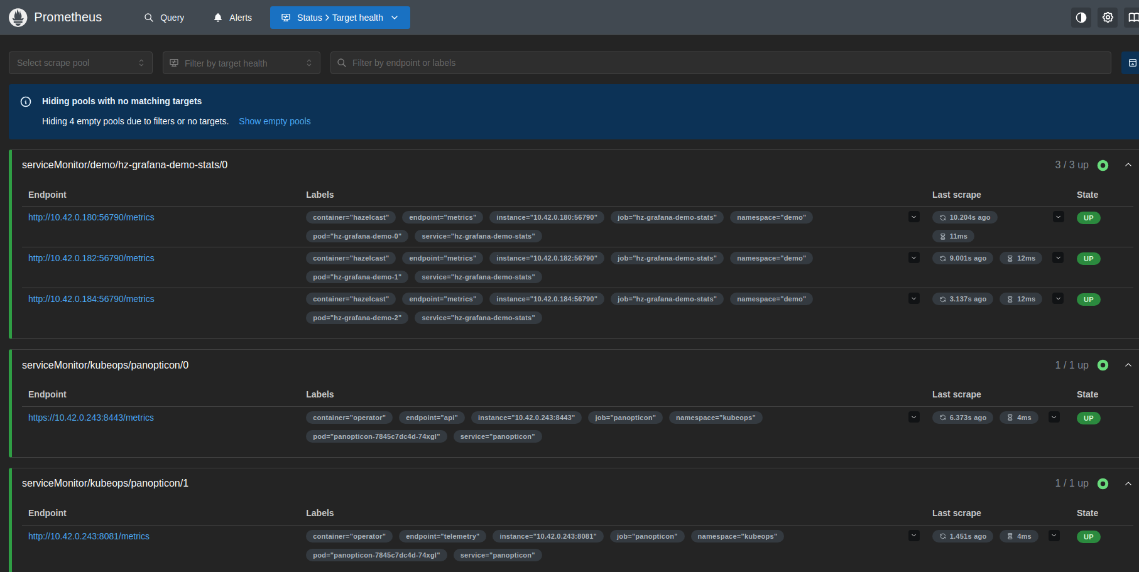Focus the Filter by endpoint or labels field
The height and width of the screenshot is (572, 1139).
(x=721, y=63)
